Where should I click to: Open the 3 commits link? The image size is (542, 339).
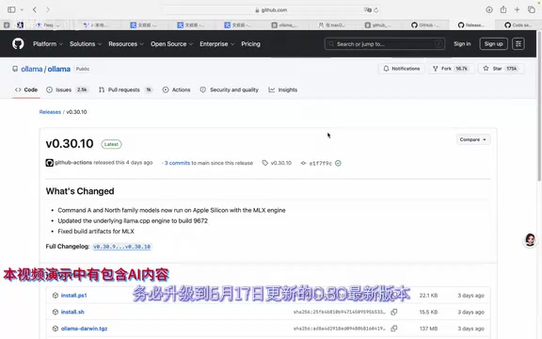point(177,163)
